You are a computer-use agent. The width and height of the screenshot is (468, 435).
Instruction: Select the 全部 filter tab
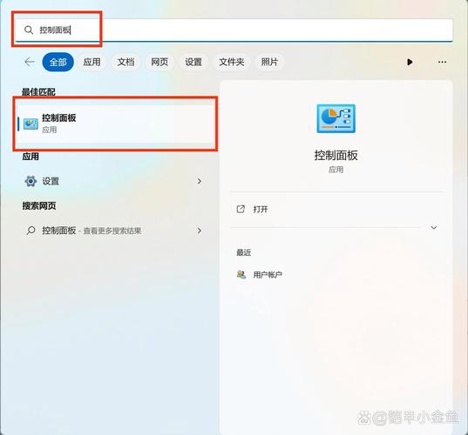click(58, 62)
